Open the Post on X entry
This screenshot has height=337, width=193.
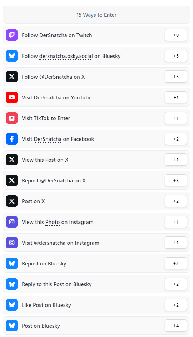click(x=96, y=201)
